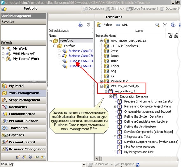The image size is (182, 167).
Task: Click Define a Candidate Architecture task icon
Action: coord(120,121)
